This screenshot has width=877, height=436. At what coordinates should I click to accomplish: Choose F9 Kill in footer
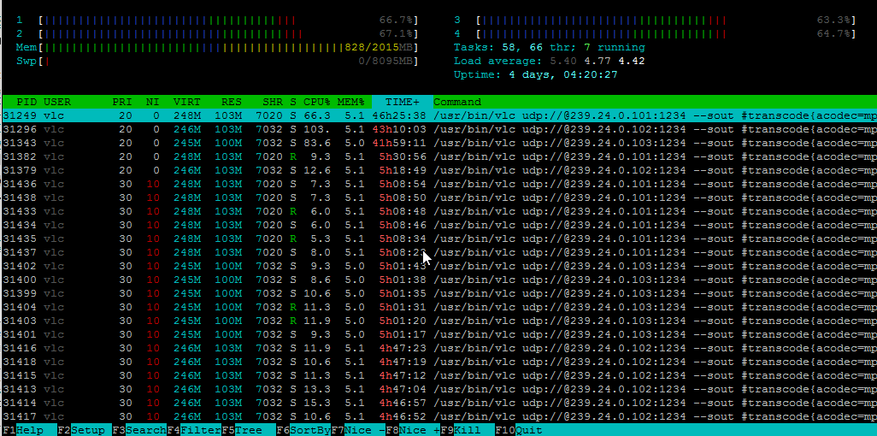point(468,430)
